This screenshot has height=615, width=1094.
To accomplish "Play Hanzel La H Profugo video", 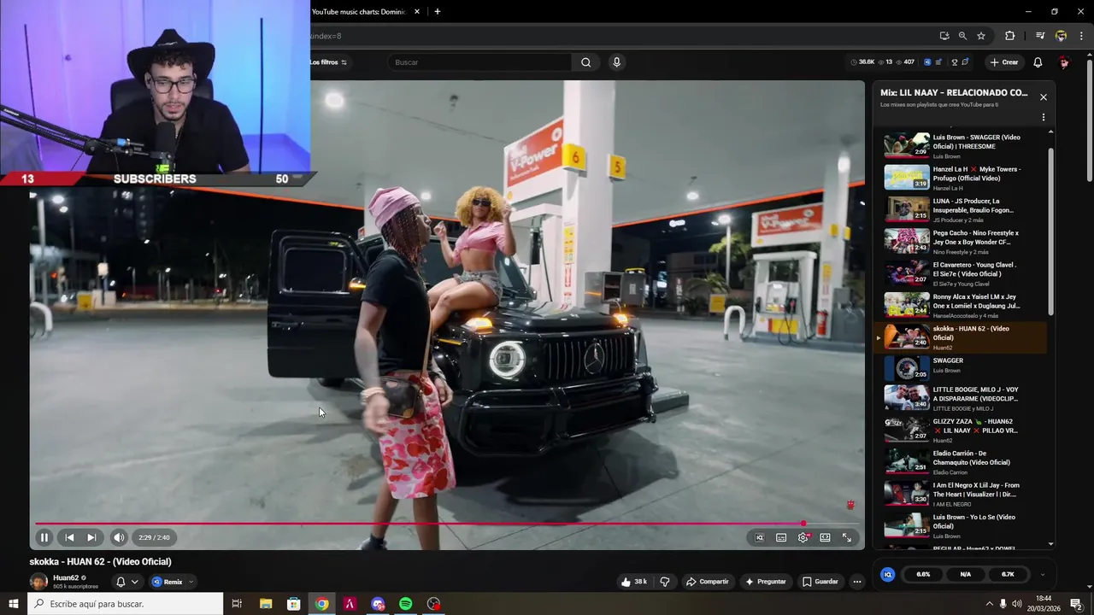I will coord(961,178).
